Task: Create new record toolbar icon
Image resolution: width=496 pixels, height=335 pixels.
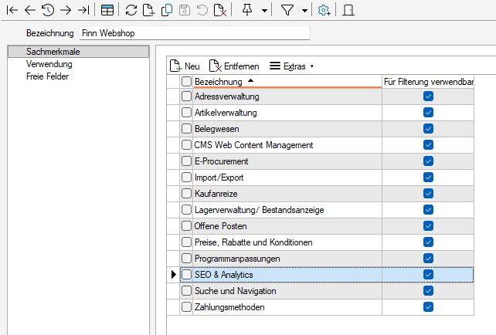Action: (x=148, y=10)
